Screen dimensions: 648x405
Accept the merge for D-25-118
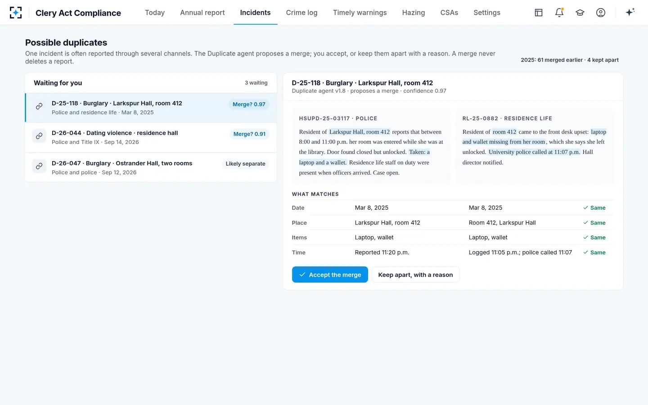pyautogui.click(x=330, y=274)
